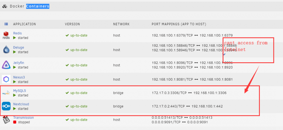Click up-to-date status for Nextcloud
This screenshot has width=283, height=130.
point(76,106)
